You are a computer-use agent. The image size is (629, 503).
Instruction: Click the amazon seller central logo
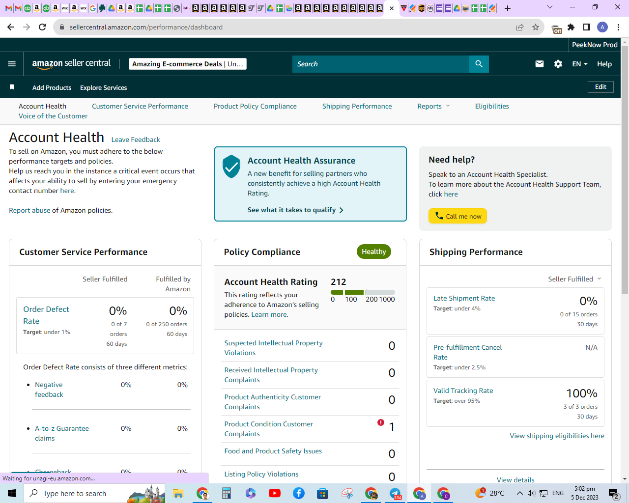[71, 64]
